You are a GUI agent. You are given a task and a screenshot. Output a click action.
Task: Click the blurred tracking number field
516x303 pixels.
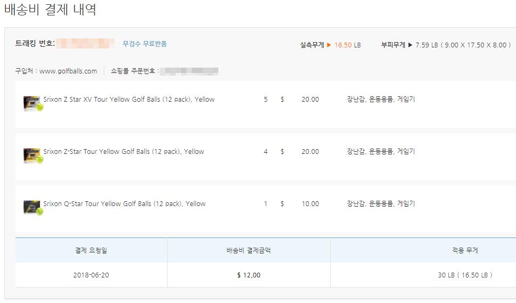85,44
